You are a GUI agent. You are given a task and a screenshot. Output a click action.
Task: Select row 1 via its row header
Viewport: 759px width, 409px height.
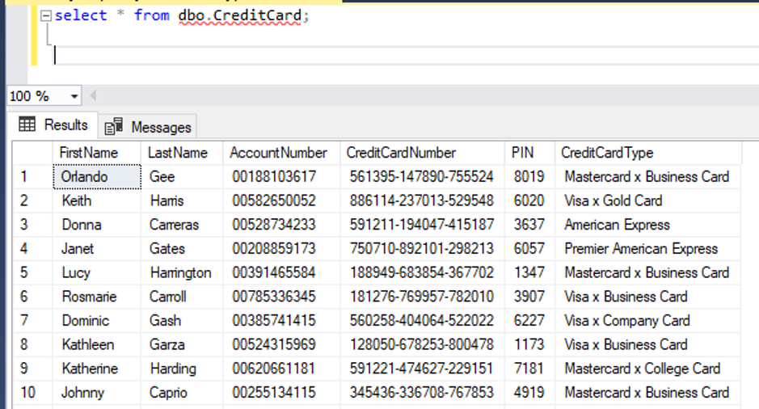point(24,176)
